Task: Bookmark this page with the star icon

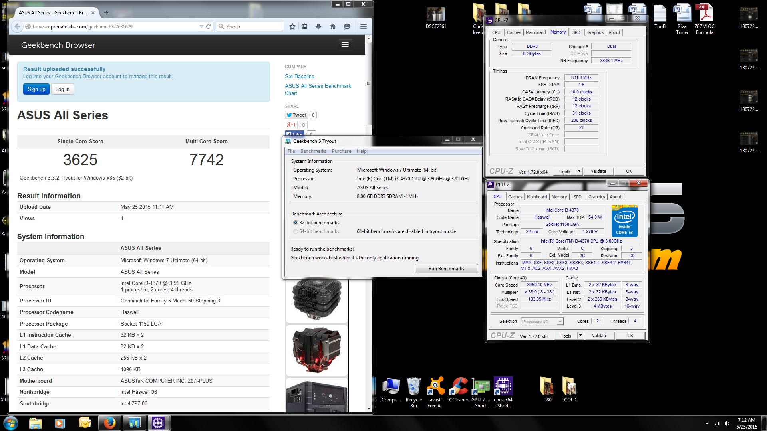Action: click(x=292, y=26)
